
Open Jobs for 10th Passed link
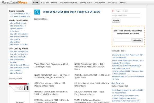[17, 26]
